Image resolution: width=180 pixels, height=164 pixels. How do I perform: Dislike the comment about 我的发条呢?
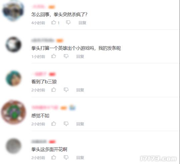pyautogui.click(x=66, y=56)
